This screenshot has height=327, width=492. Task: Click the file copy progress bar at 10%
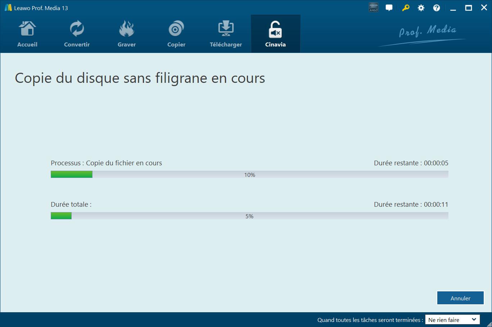click(x=249, y=175)
